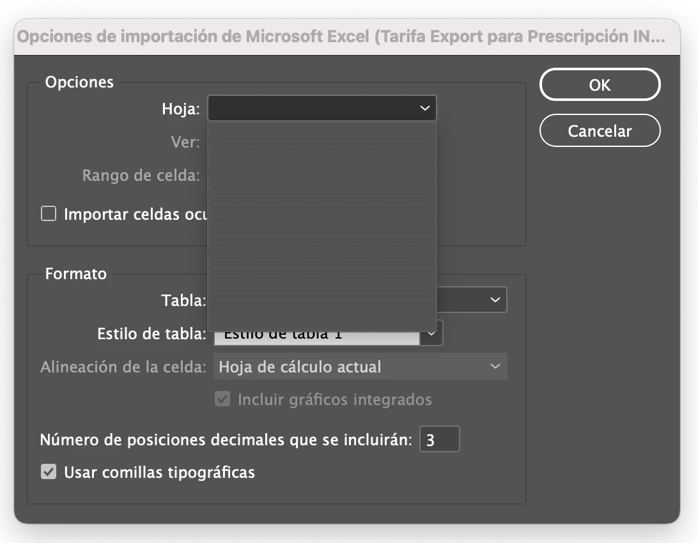This screenshot has width=698, height=543.
Task: Uncheck Usar comillas tipográficas checkbox
Action: pyautogui.click(x=49, y=472)
